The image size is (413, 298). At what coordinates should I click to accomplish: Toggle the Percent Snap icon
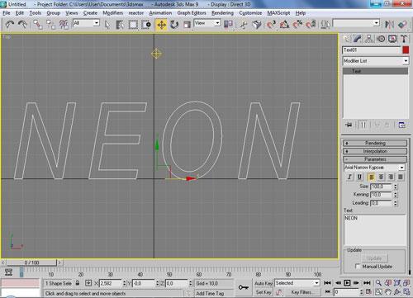pos(297,25)
